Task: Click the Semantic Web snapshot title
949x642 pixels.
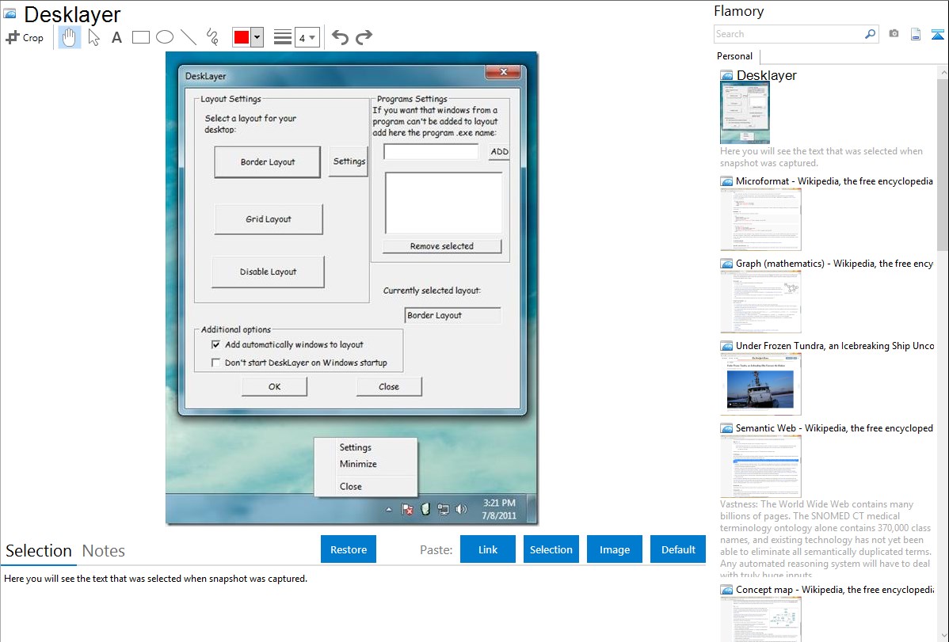Action: (x=835, y=428)
